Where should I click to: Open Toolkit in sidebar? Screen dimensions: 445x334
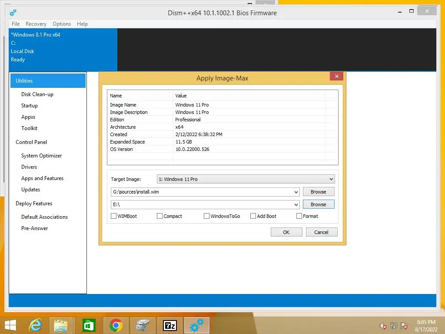[29, 128]
